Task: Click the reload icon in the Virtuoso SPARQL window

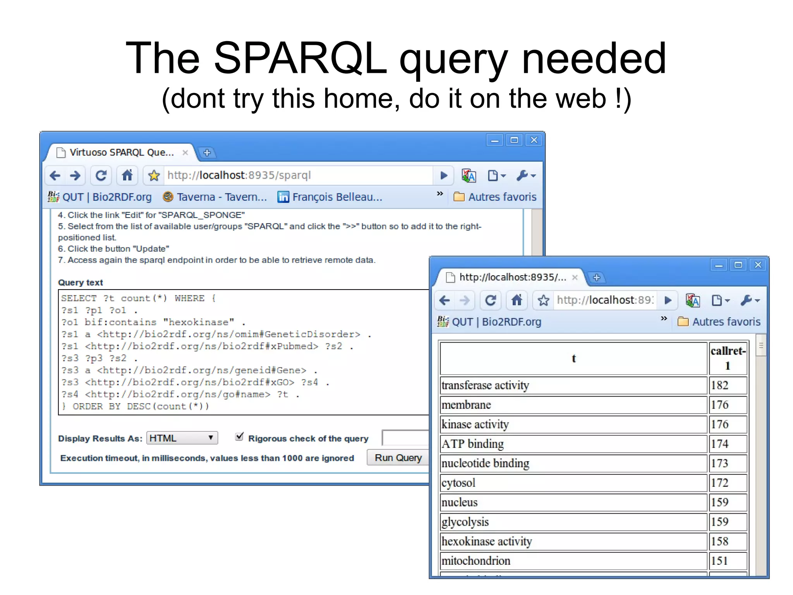Action: coord(101,176)
